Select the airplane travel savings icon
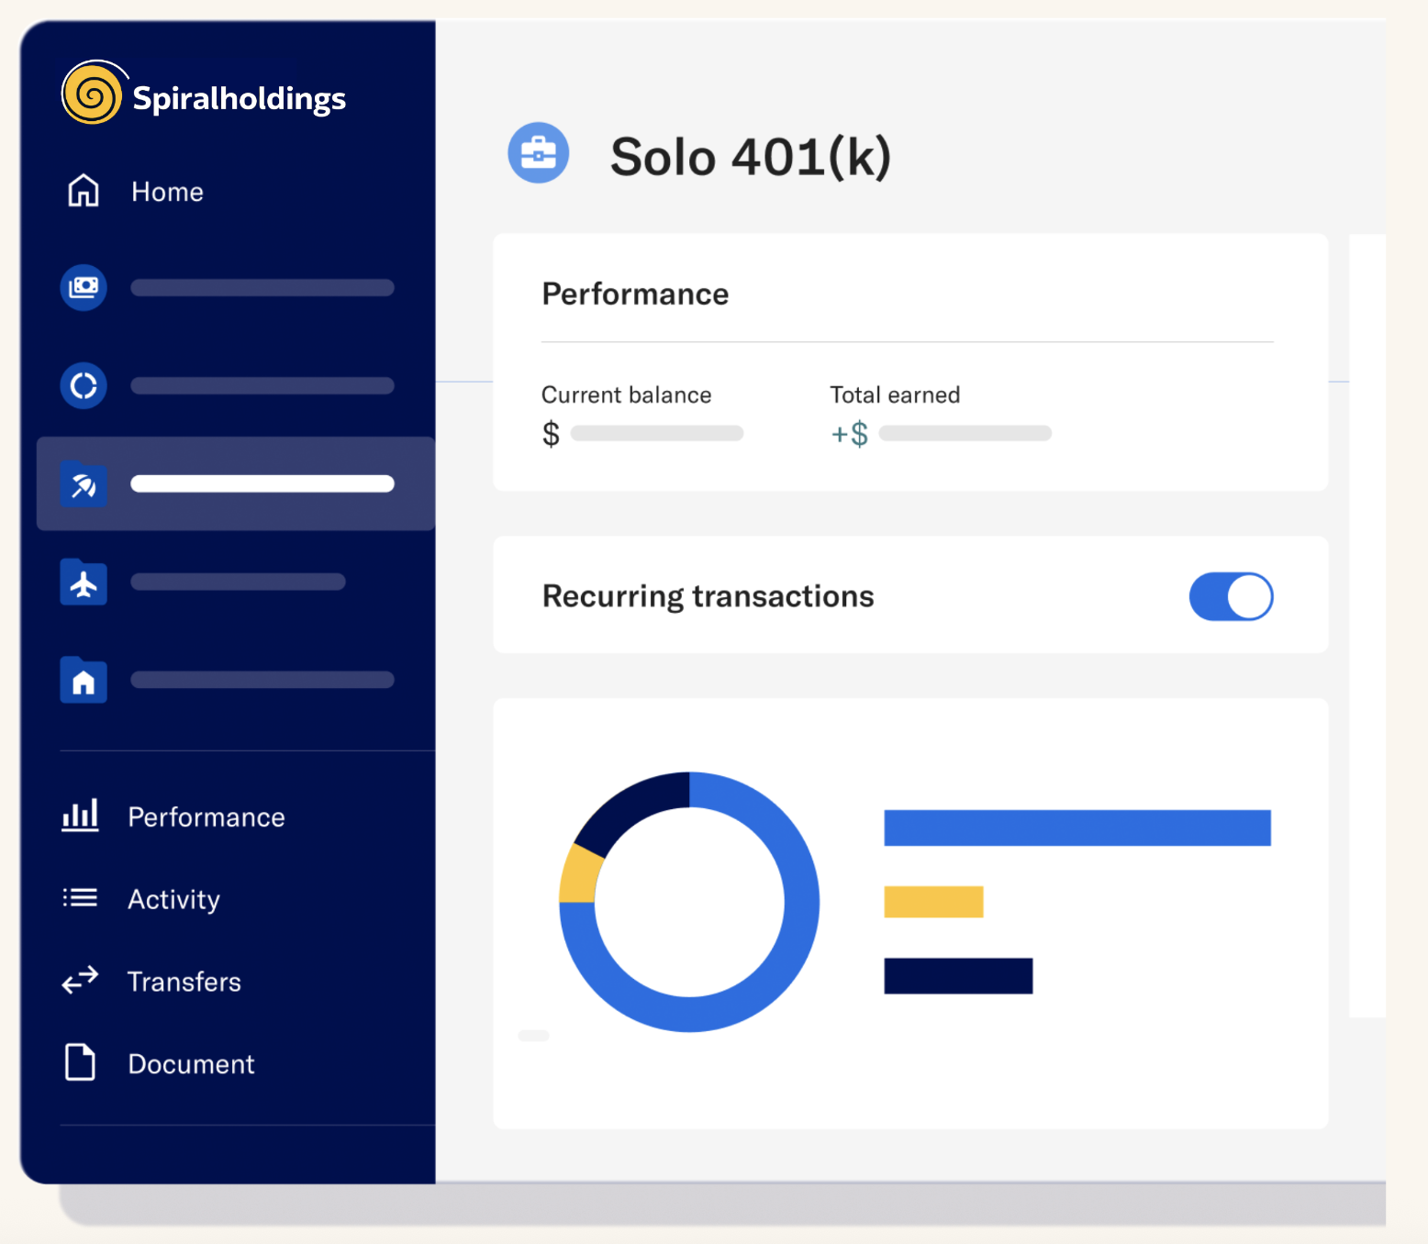 83,583
